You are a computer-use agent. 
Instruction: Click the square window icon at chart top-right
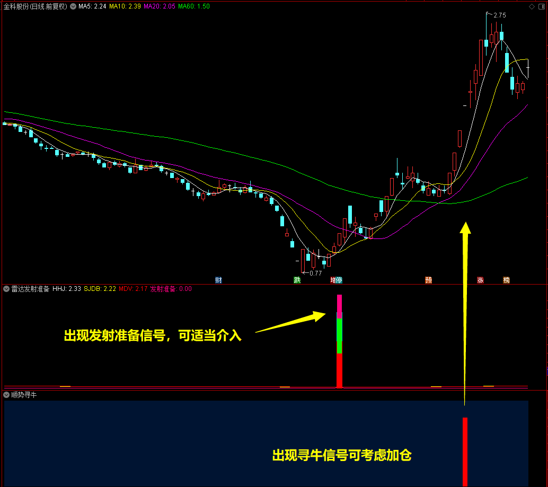[541, 7]
